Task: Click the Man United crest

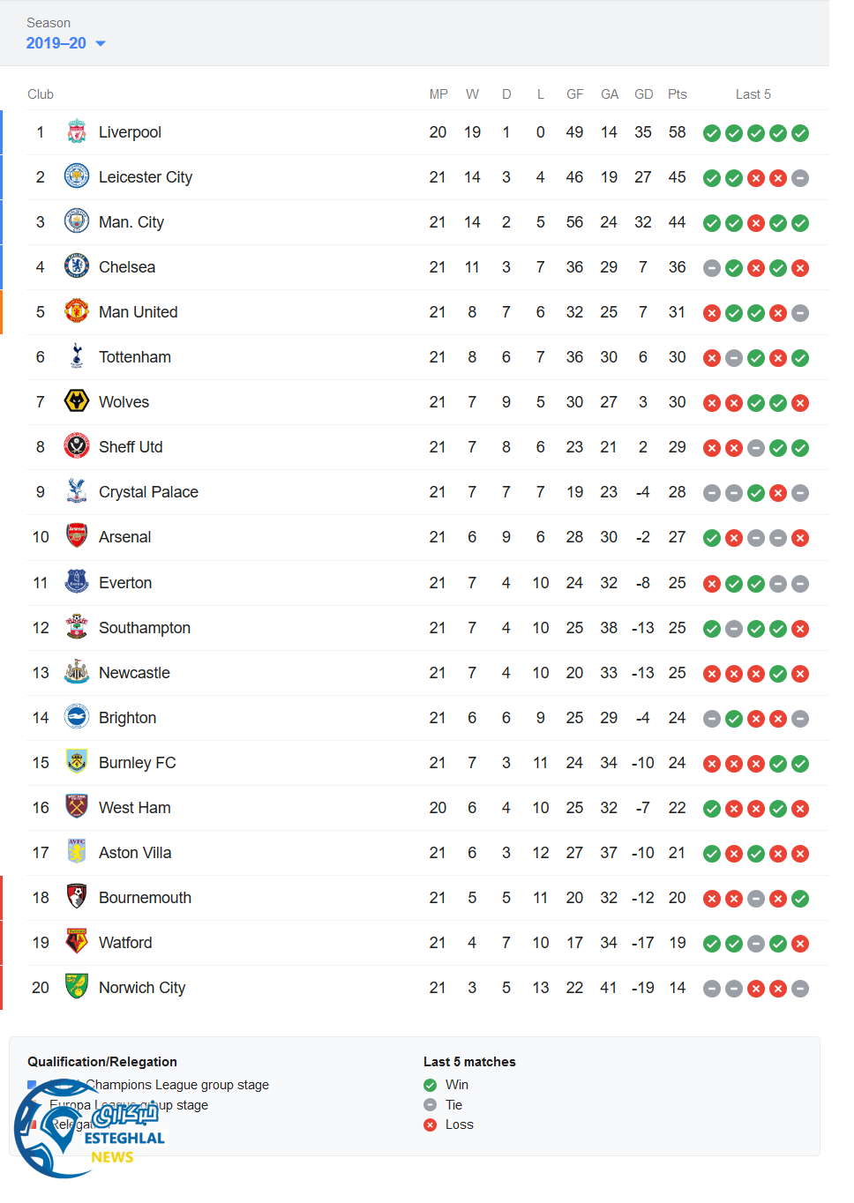Action: click(77, 311)
